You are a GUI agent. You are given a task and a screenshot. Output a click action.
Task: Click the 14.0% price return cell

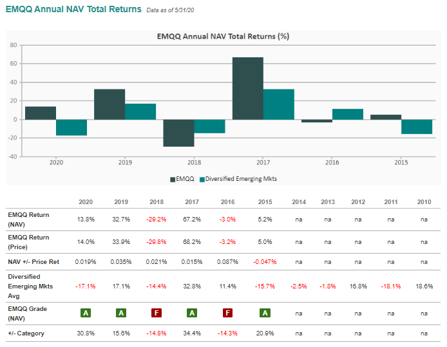(86, 242)
